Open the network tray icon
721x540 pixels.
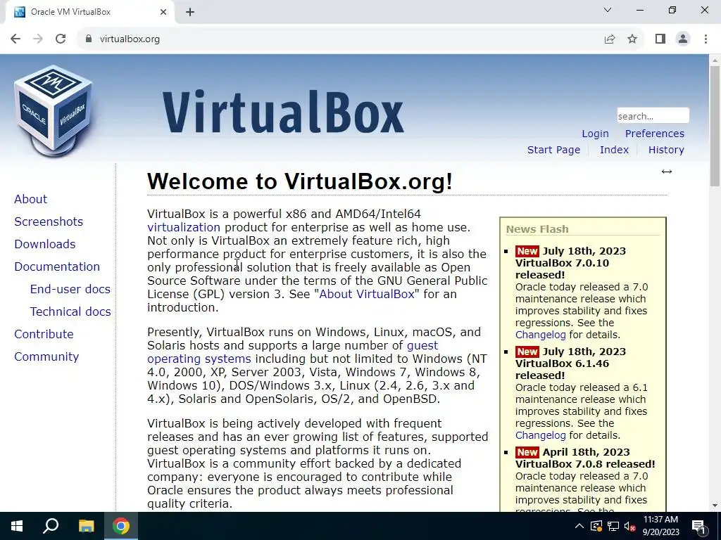click(613, 526)
